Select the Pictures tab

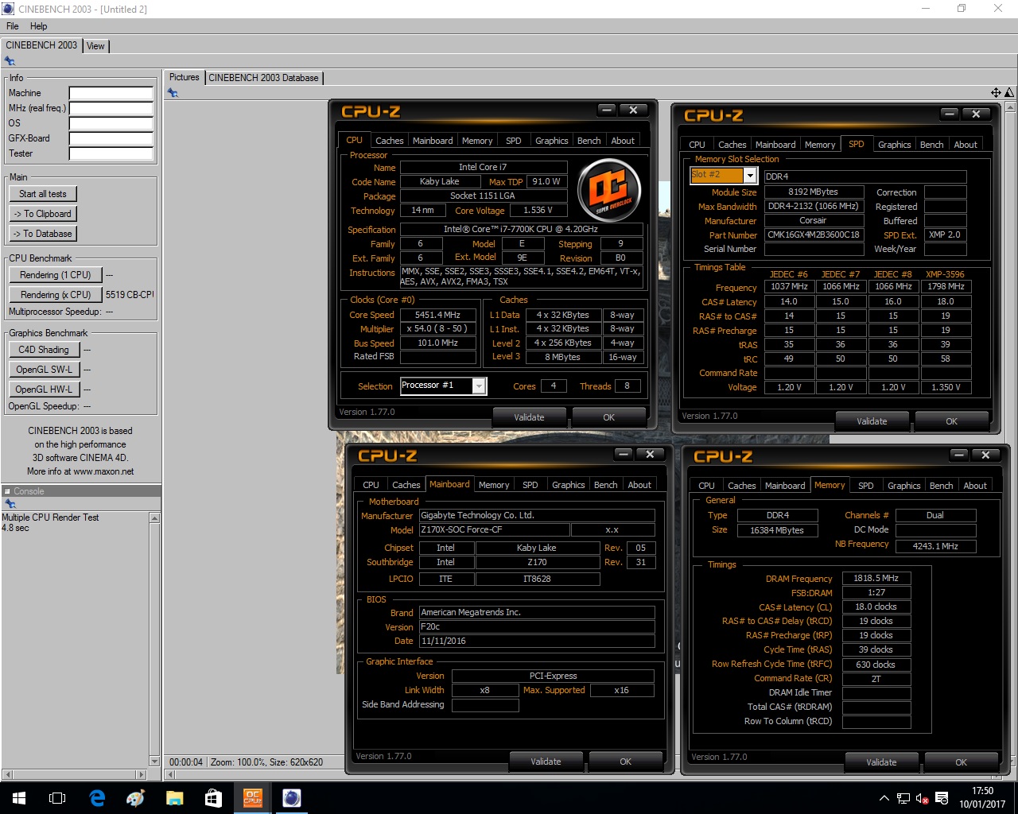[185, 78]
